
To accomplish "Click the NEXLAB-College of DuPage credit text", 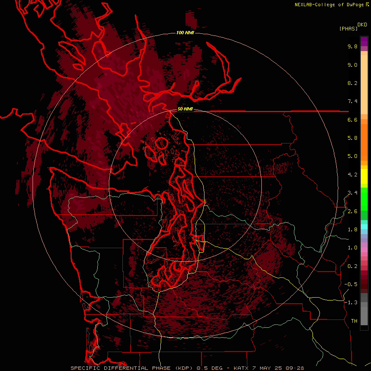I will click(330, 5).
